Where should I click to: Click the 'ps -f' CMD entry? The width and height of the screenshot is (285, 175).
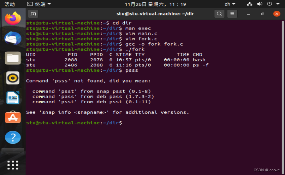[201, 65]
